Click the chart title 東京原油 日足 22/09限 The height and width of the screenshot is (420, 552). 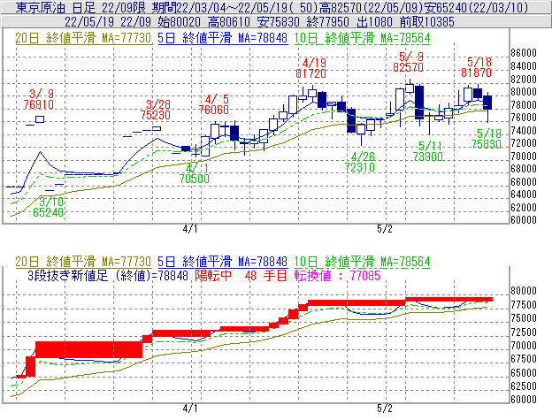[80, 7]
